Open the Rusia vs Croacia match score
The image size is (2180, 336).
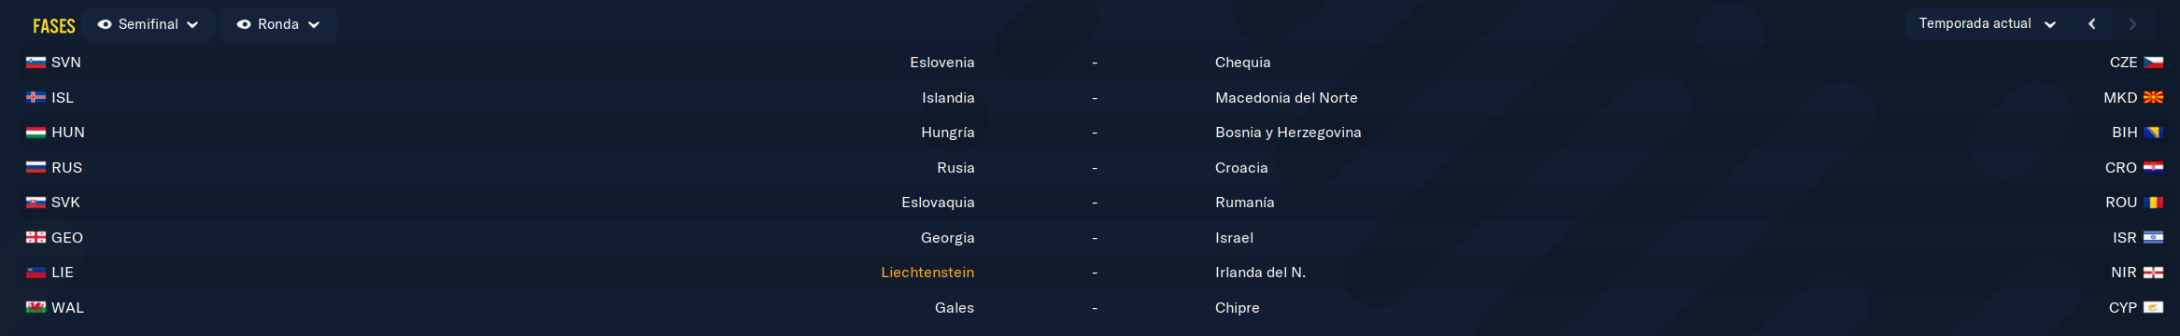[1095, 168]
